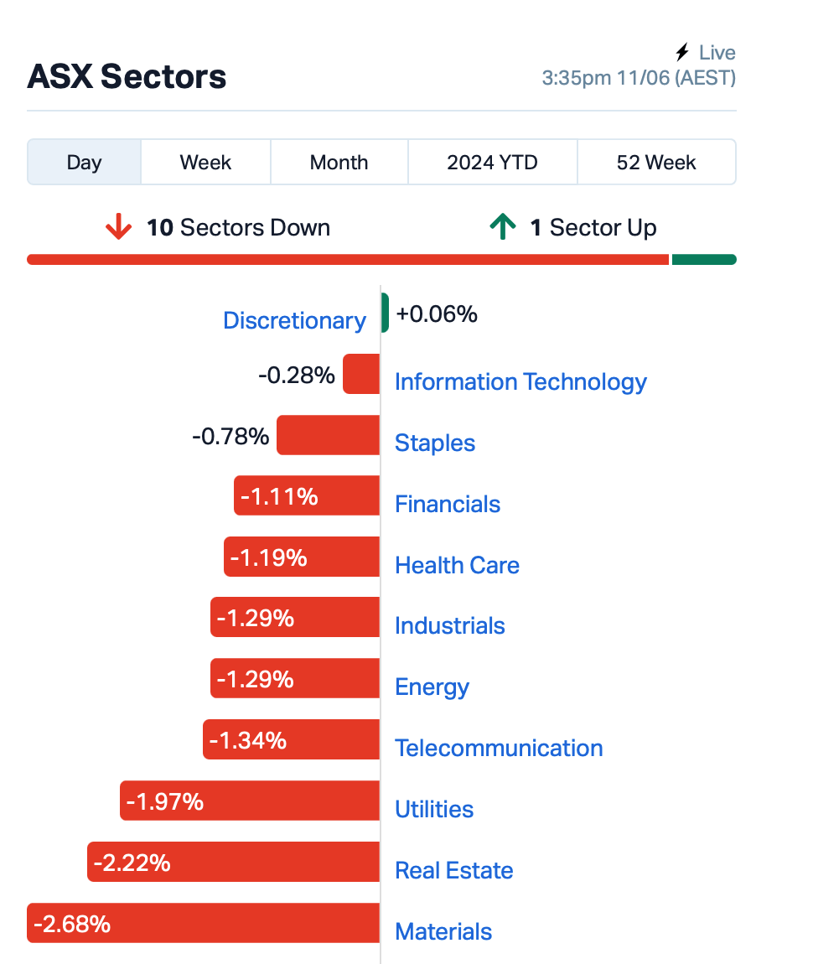813x964 pixels.
Task: Click the red sectors-down progress bar
Action: 348,259
